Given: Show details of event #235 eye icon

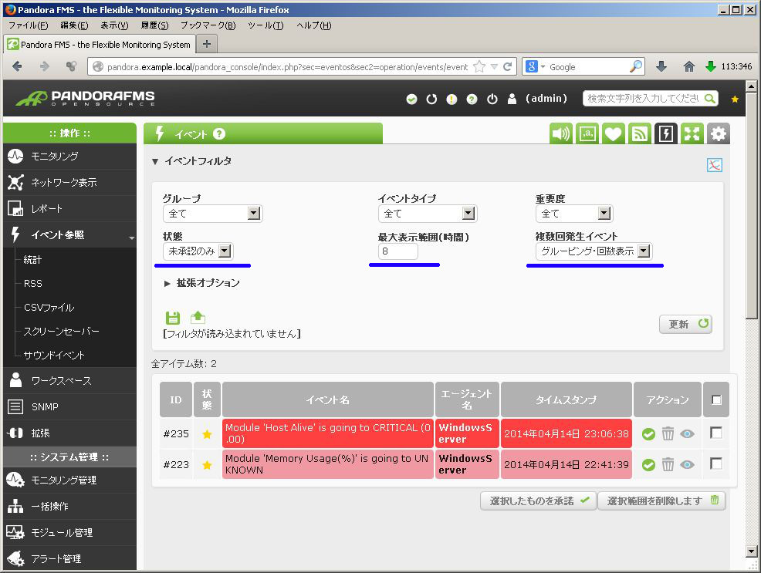Looking at the screenshot, I should click(687, 434).
